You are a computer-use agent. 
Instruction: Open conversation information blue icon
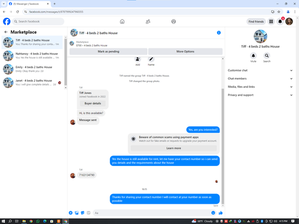[x=219, y=33]
